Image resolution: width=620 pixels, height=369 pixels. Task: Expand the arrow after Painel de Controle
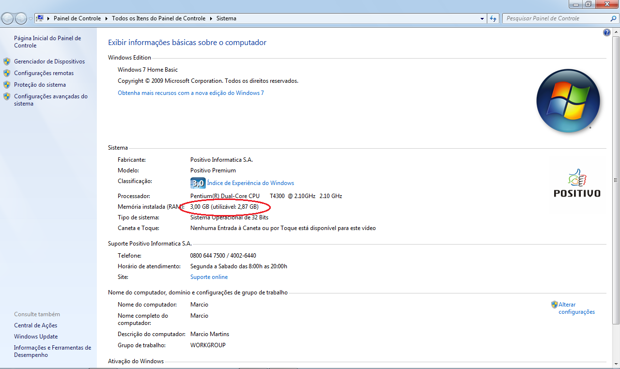[x=106, y=18]
